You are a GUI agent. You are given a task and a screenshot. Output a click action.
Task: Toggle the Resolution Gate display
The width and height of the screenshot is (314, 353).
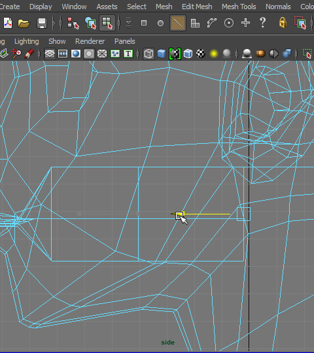point(76,54)
